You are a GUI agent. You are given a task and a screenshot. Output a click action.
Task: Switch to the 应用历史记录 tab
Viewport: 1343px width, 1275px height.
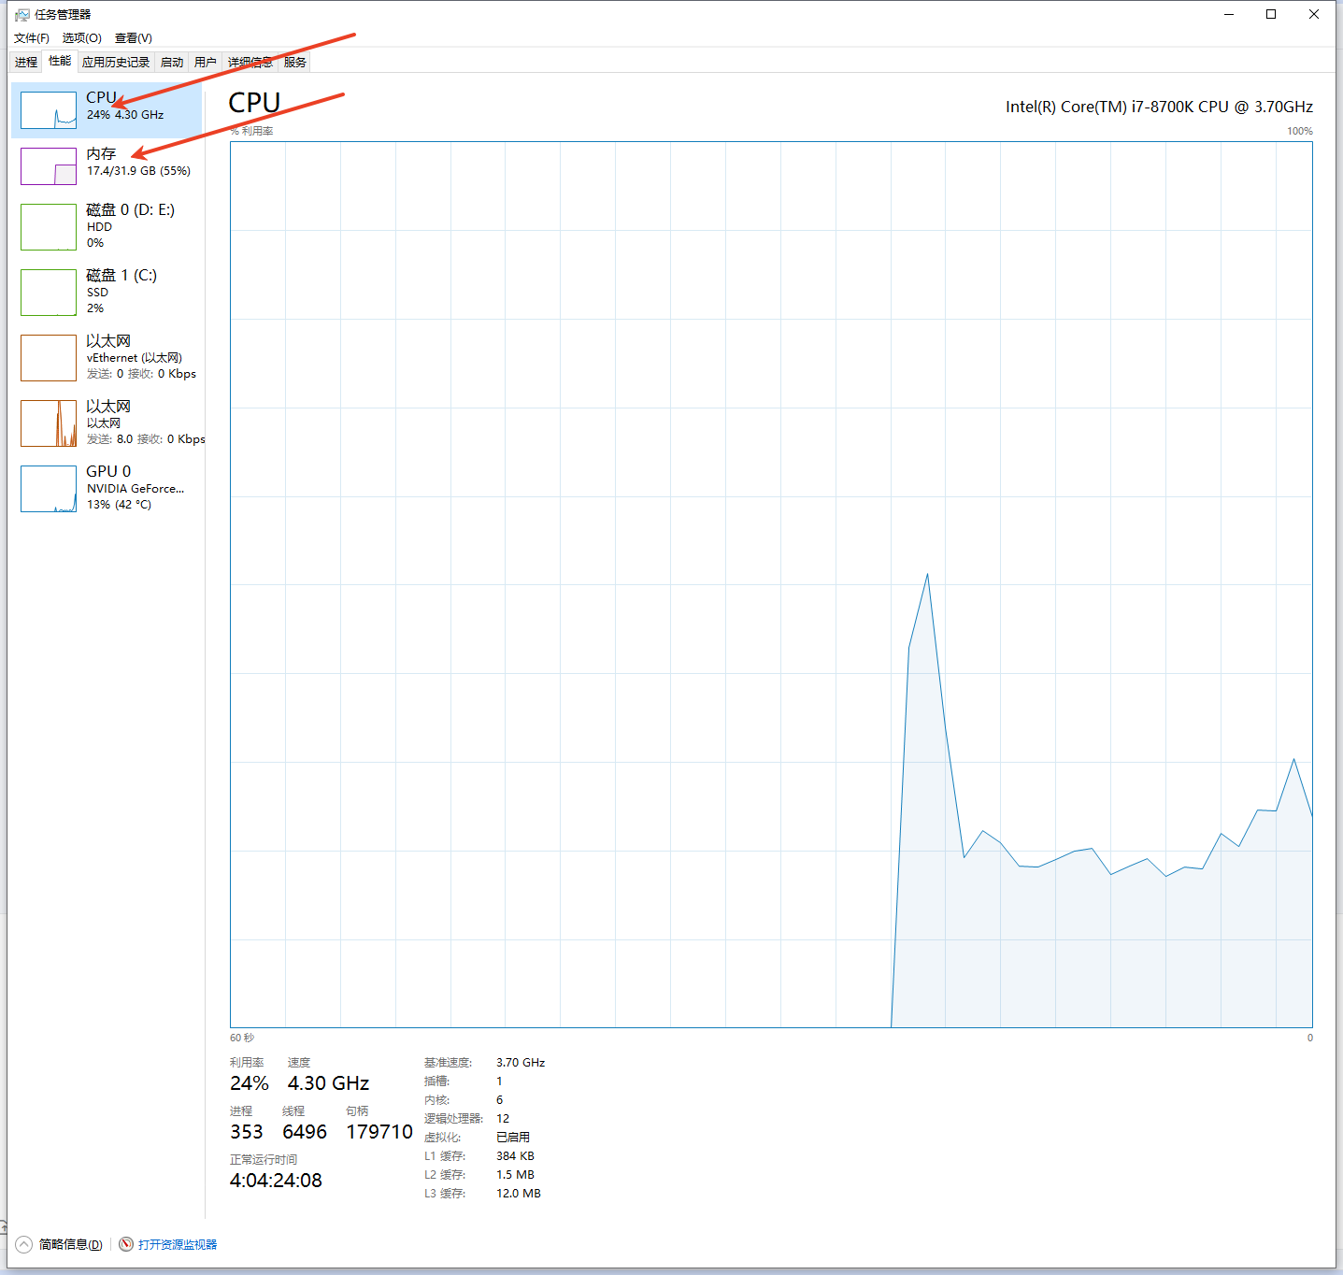[x=116, y=63]
